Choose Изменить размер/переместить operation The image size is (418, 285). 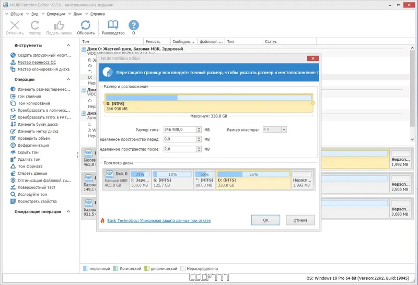[41, 89]
